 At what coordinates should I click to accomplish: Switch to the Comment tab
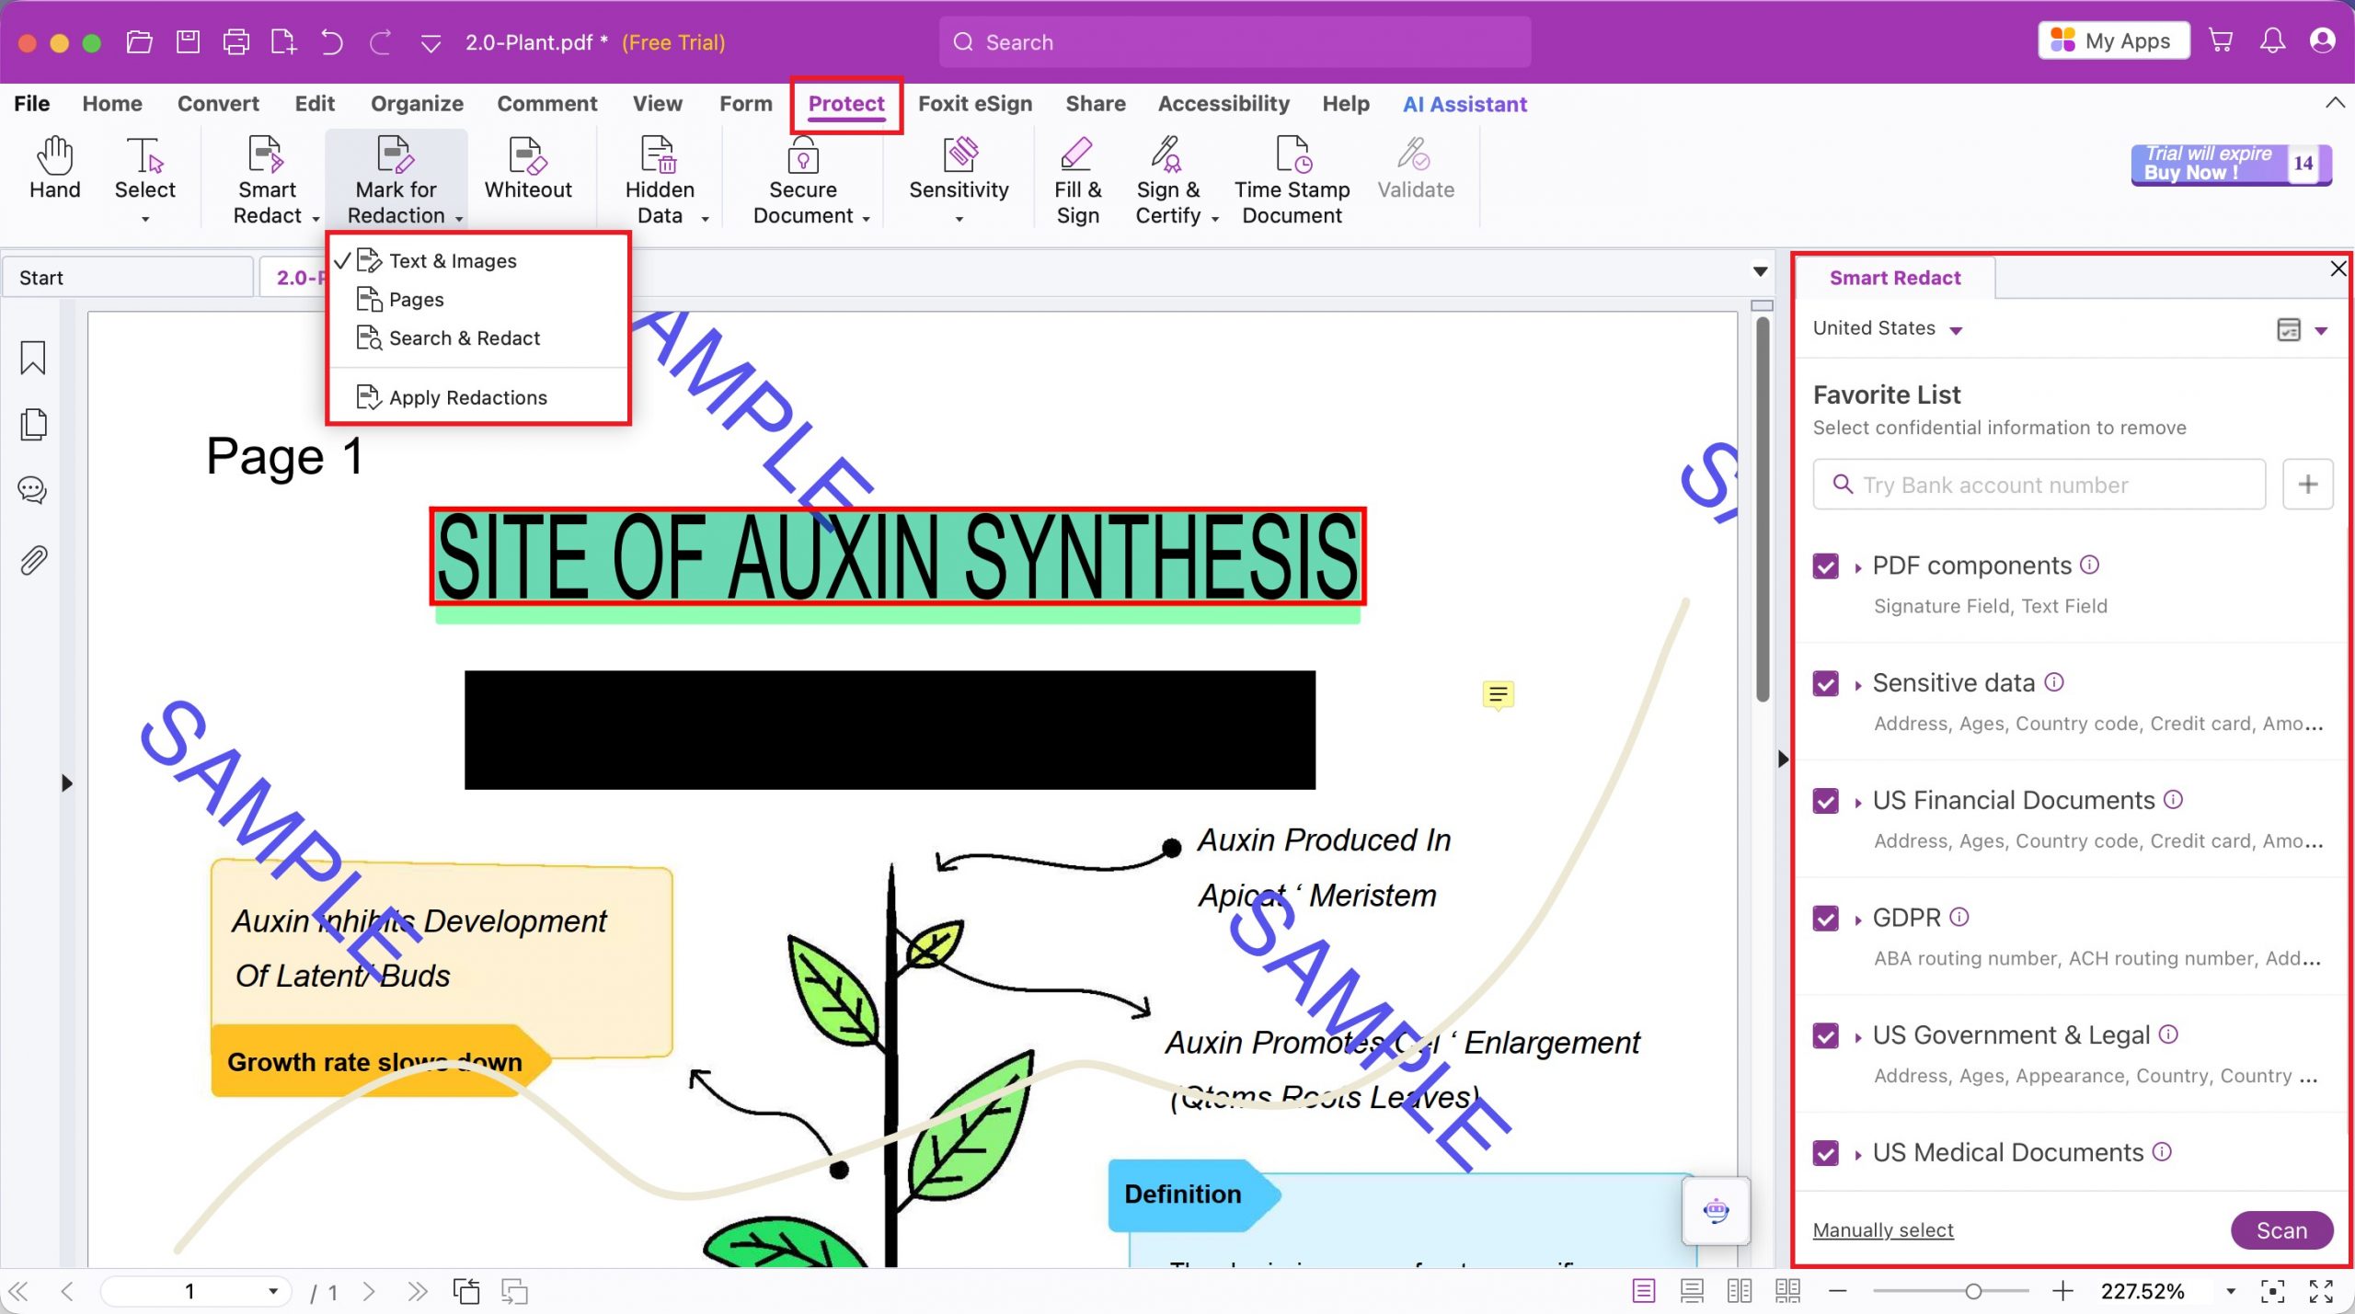click(x=547, y=104)
